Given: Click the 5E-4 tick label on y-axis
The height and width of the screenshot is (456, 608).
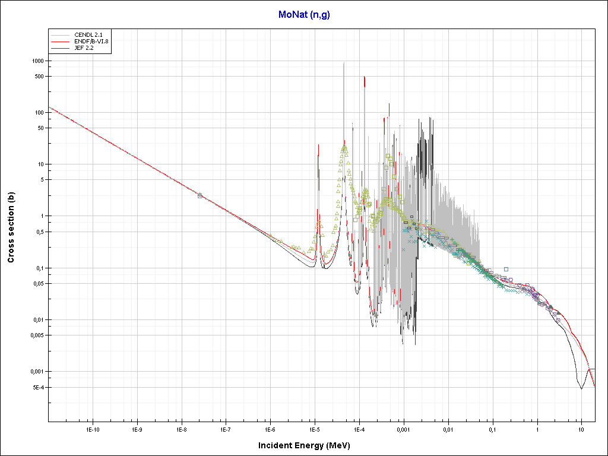Looking at the screenshot, I should coord(37,388).
